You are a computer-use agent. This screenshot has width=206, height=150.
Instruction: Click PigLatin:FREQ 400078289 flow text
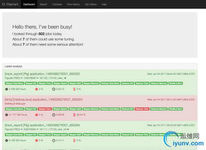[x=36, y=129]
